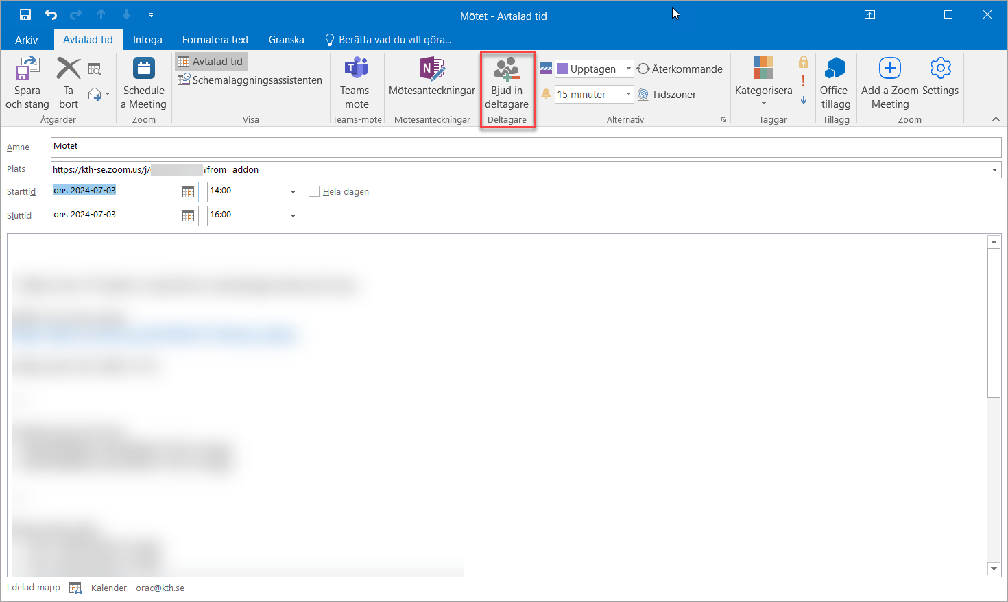This screenshot has width=1008, height=602.
Task: Switch to the Infoga tab
Action: point(147,40)
